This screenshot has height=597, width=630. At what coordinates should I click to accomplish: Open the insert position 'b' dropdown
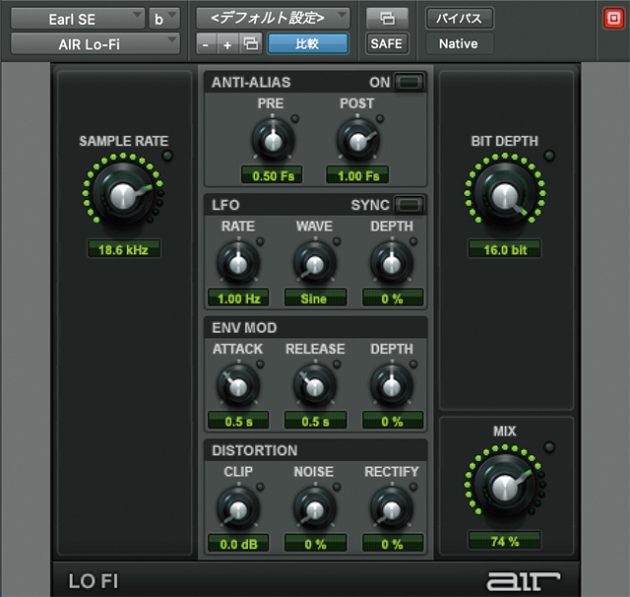click(x=164, y=19)
